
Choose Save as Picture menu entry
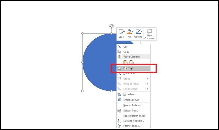tap(132, 105)
